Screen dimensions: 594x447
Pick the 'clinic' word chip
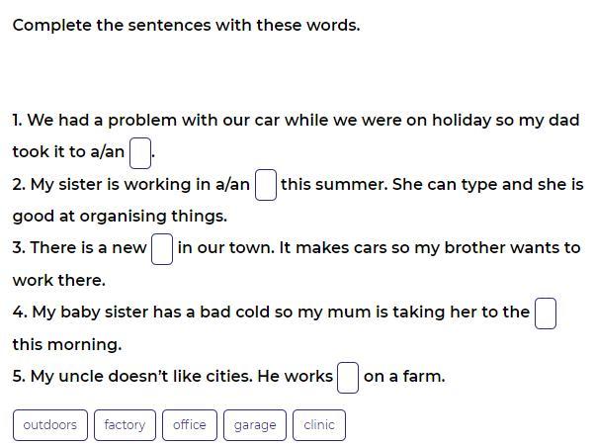tap(319, 425)
